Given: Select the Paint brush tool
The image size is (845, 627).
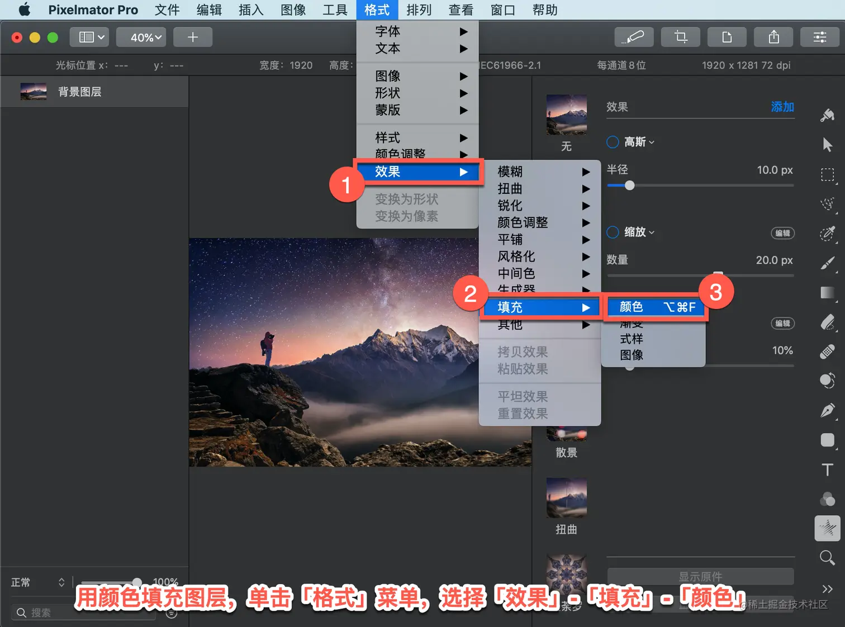Looking at the screenshot, I should click(x=827, y=263).
